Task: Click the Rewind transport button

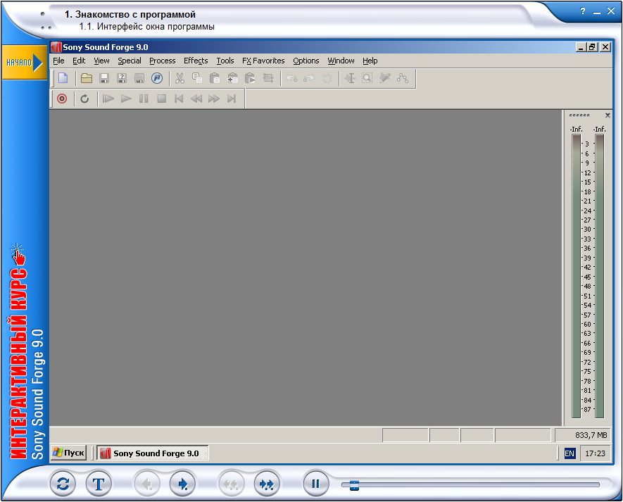Action: (196, 99)
